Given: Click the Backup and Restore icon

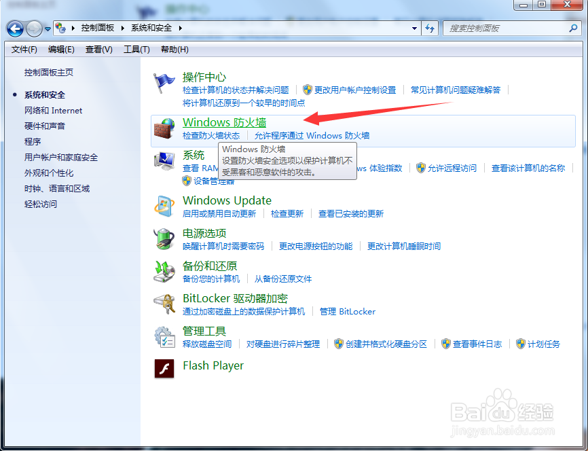Looking at the screenshot, I should pyautogui.click(x=164, y=271).
